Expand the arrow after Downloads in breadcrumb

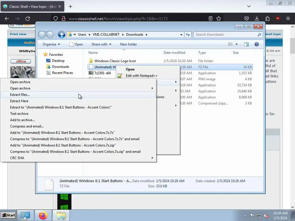[x=146, y=35]
